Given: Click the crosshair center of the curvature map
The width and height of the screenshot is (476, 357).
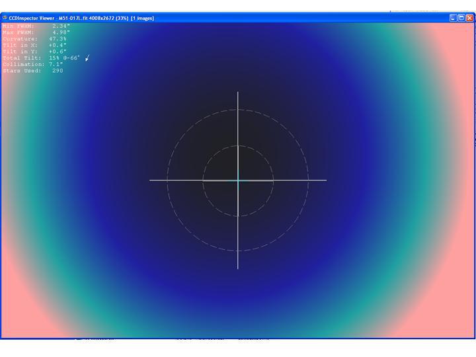Looking at the screenshot, I should pyautogui.click(x=238, y=180).
